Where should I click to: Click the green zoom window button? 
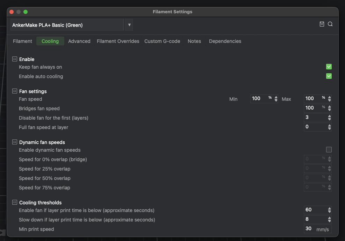coord(26,12)
